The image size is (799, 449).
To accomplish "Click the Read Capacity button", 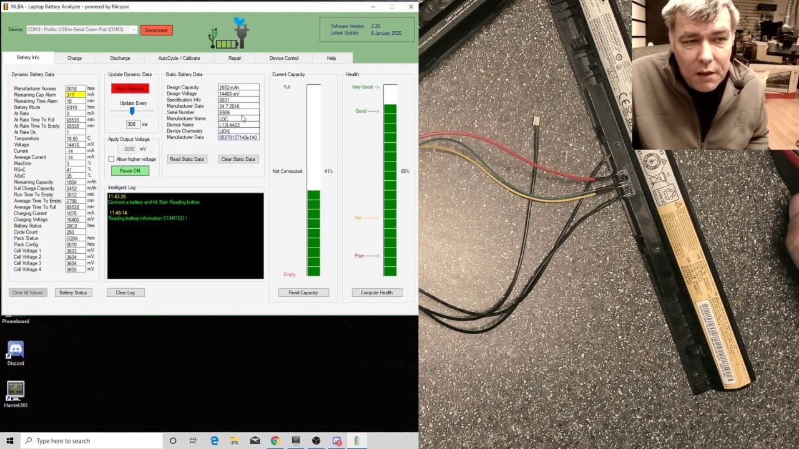I will click(x=303, y=292).
